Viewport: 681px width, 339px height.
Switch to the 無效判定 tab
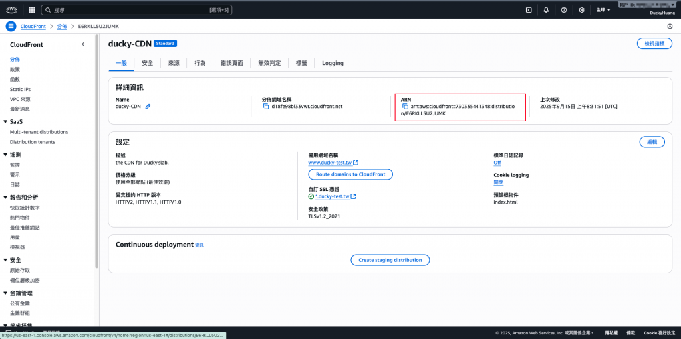pyautogui.click(x=269, y=63)
